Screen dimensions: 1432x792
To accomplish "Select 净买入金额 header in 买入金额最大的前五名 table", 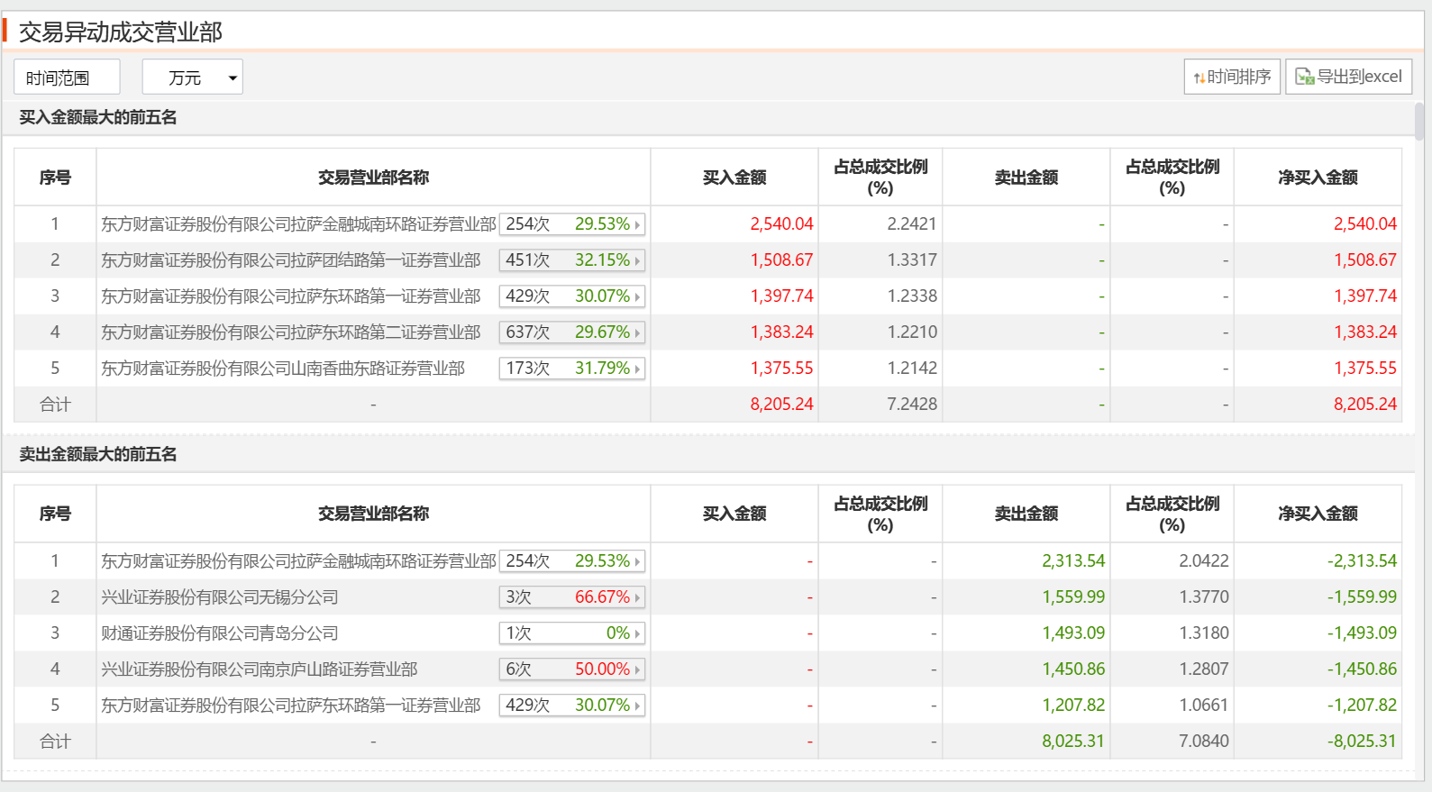I will [1318, 178].
